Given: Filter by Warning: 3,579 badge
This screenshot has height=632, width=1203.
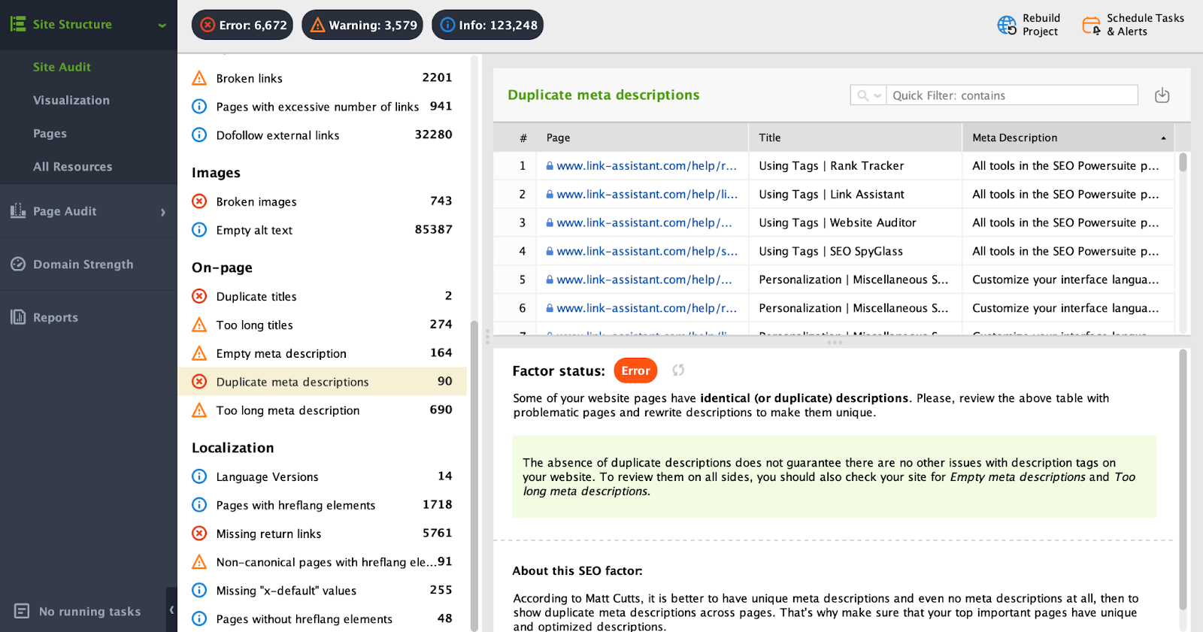Looking at the screenshot, I should pyautogui.click(x=362, y=25).
